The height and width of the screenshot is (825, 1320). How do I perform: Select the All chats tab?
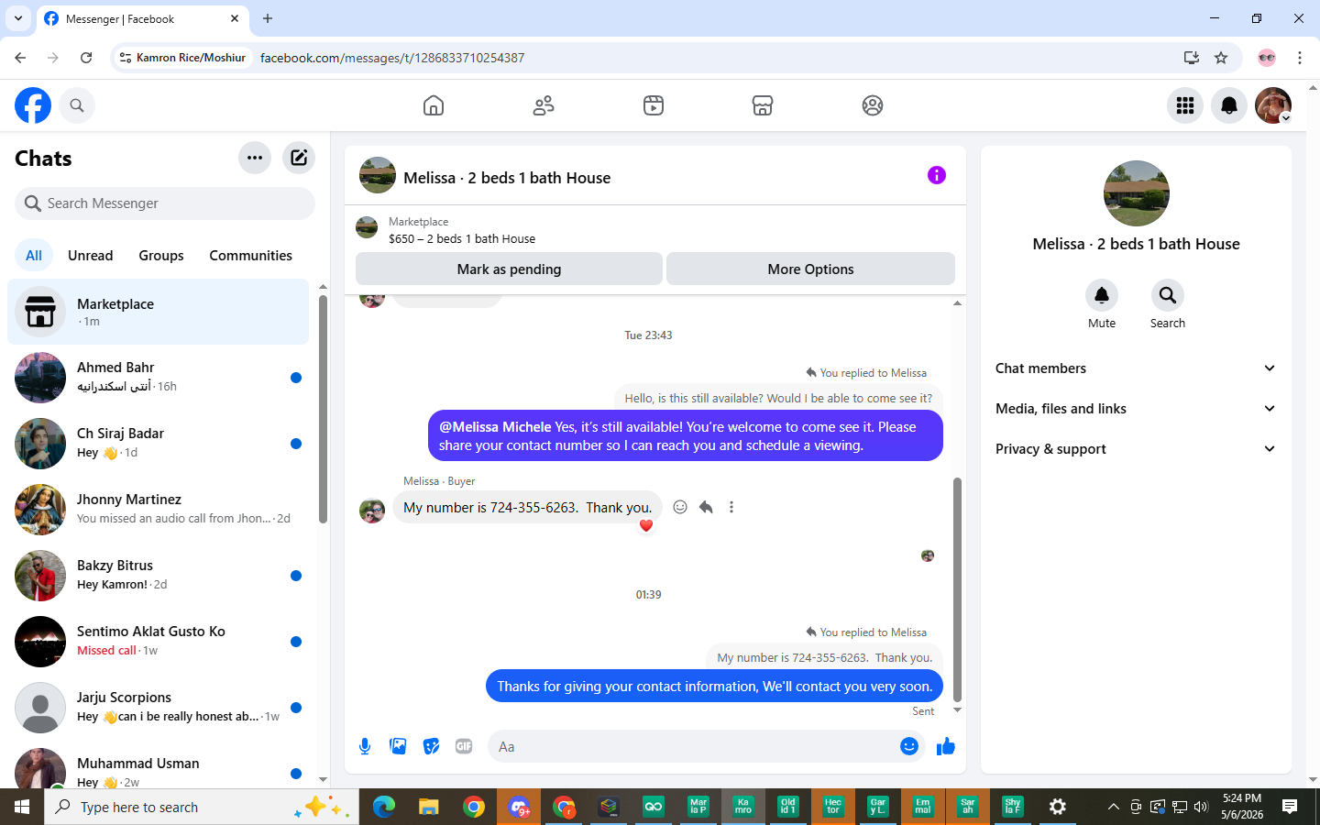(34, 256)
